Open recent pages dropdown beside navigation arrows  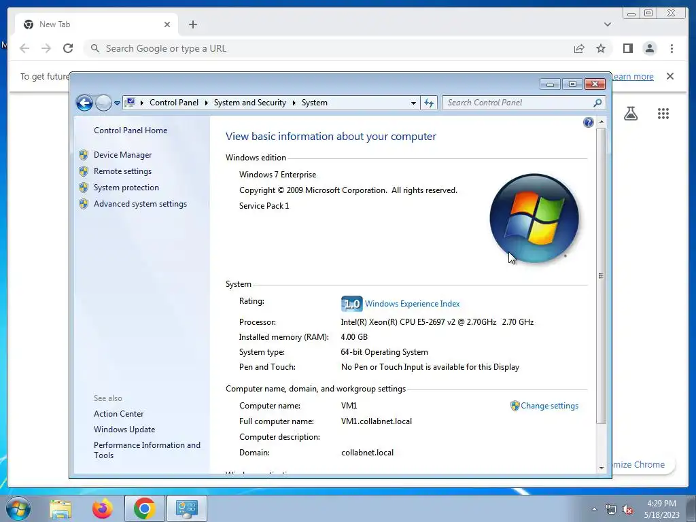click(117, 103)
